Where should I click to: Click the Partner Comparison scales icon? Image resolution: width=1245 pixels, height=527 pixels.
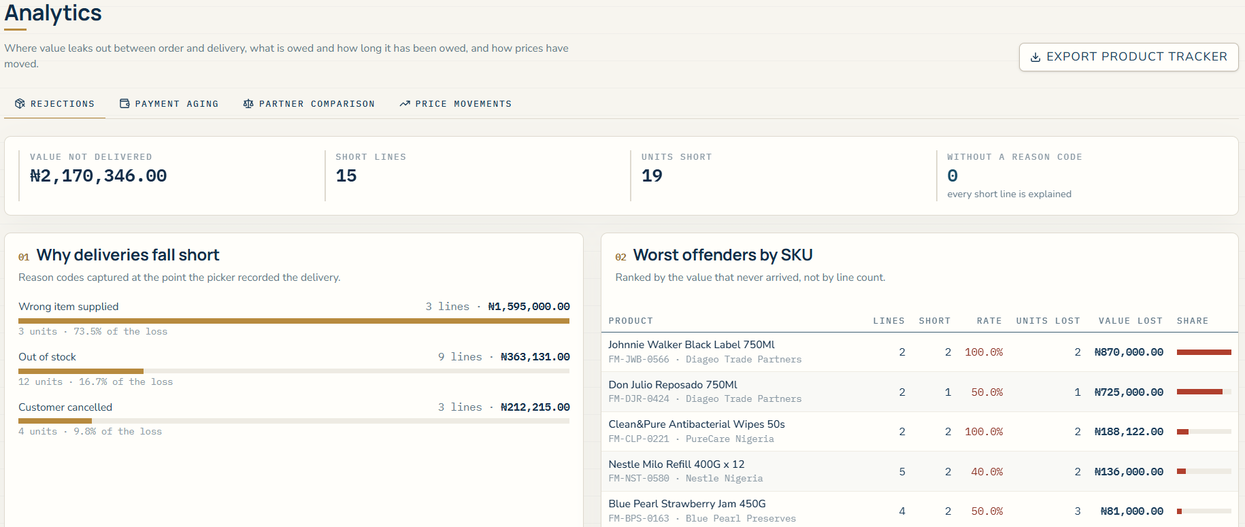pyautogui.click(x=248, y=103)
